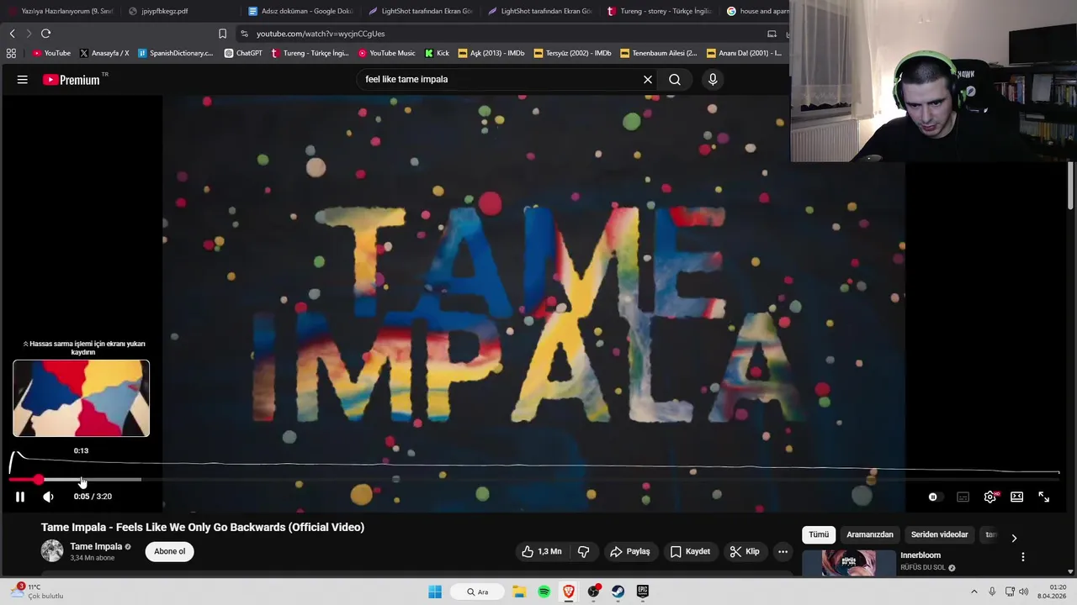Image resolution: width=1077 pixels, height=605 pixels.
Task: Start voice search with microphone icon
Action: coord(713,80)
